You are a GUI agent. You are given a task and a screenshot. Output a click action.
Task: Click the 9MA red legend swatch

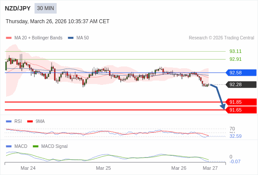pyautogui.click(x=30, y=122)
